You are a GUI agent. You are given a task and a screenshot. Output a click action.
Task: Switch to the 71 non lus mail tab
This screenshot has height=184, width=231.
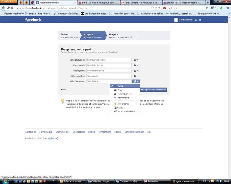click(x=184, y=2)
